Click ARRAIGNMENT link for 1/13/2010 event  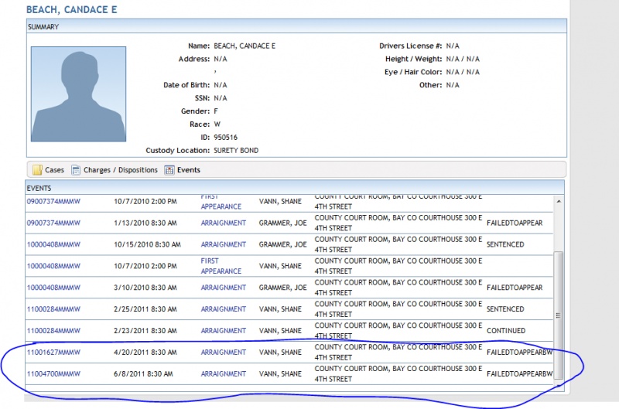(223, 223)
